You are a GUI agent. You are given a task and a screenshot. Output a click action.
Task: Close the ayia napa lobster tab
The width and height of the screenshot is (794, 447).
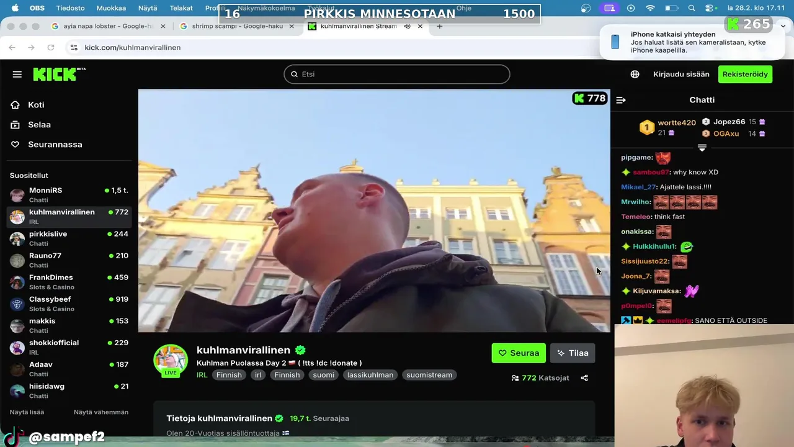[x=163, y=26]
